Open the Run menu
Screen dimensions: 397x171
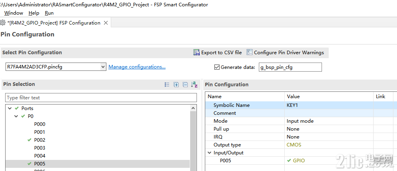pyautogui.click(x=49, y=13)
